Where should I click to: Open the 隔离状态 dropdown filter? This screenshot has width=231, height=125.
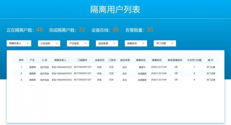click(x=136, y=44)
